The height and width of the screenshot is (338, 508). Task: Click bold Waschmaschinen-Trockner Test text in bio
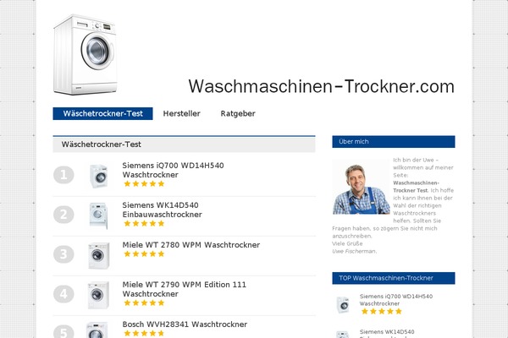click(416, 187)
